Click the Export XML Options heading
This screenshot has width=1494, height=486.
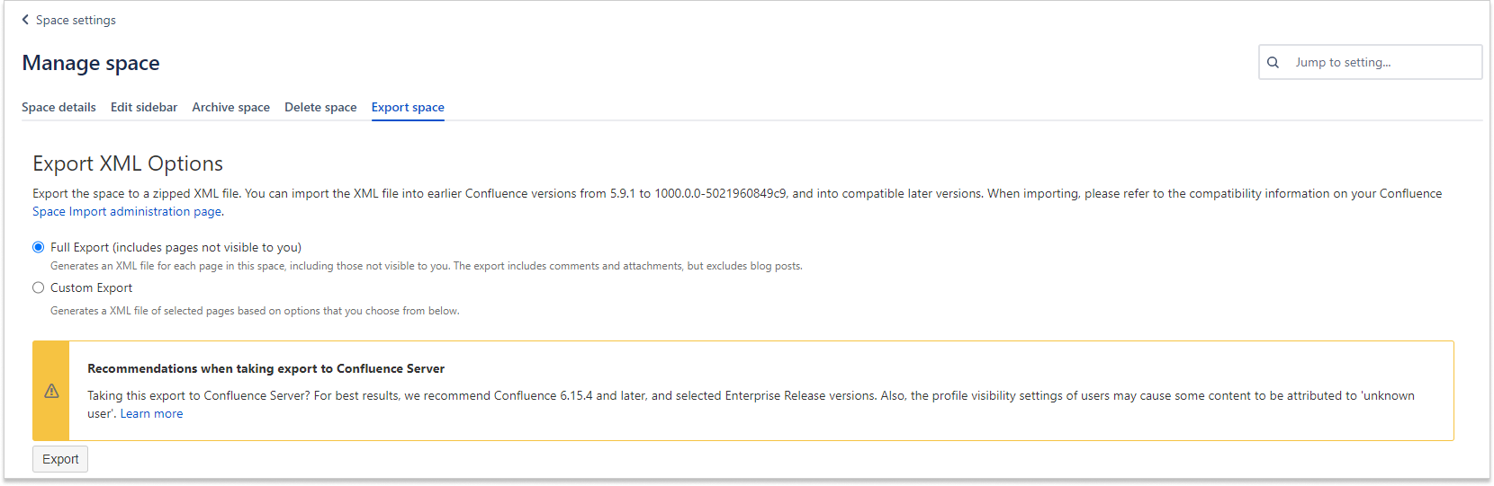tap(128, 163)
